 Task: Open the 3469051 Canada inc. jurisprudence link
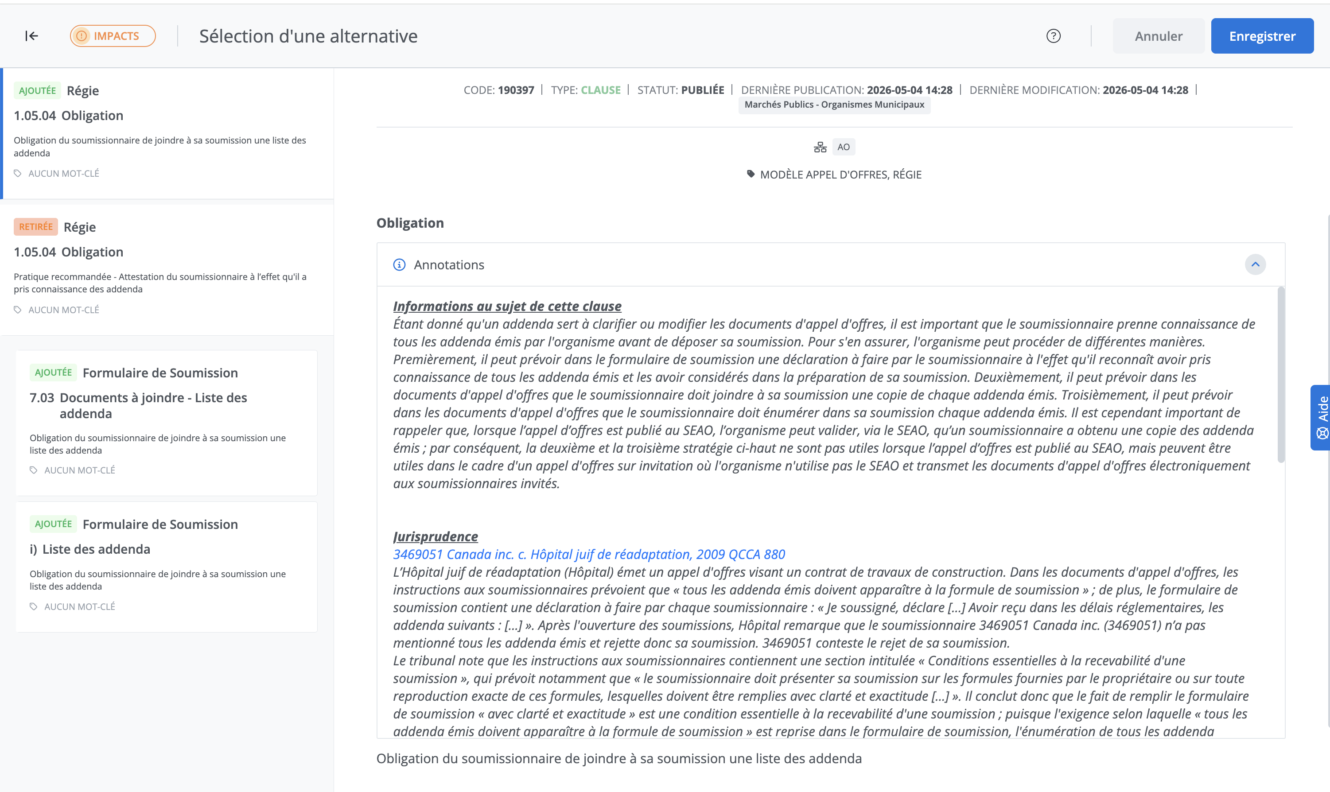click(x=589, y=554)
